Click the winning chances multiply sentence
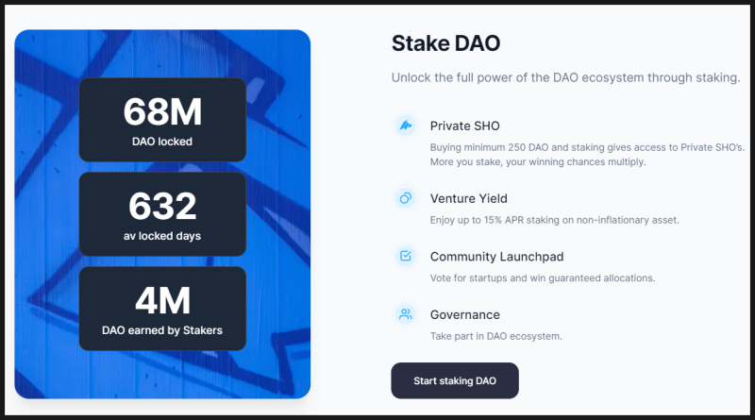The height and width of the screenshot is (420, 755). (x=538, y=161)
